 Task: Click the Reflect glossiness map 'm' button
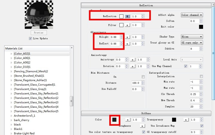pyautogui.click(x=128, y=44)
